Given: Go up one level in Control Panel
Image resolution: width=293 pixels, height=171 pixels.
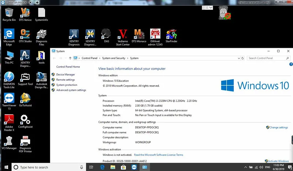Looking at the screenshot, I should (x=70, y=58).
